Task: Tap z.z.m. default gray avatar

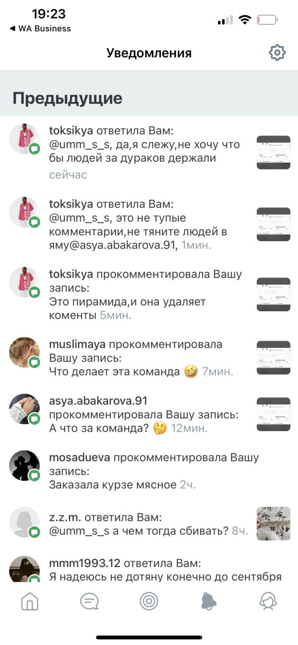Action: tap(24, 523)
